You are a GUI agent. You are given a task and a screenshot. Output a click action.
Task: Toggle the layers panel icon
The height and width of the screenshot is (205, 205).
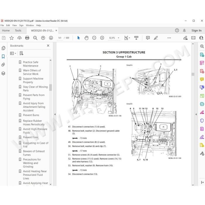(3, 73)
